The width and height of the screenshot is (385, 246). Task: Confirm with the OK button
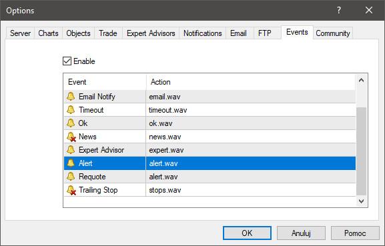[x=247, y=233]
